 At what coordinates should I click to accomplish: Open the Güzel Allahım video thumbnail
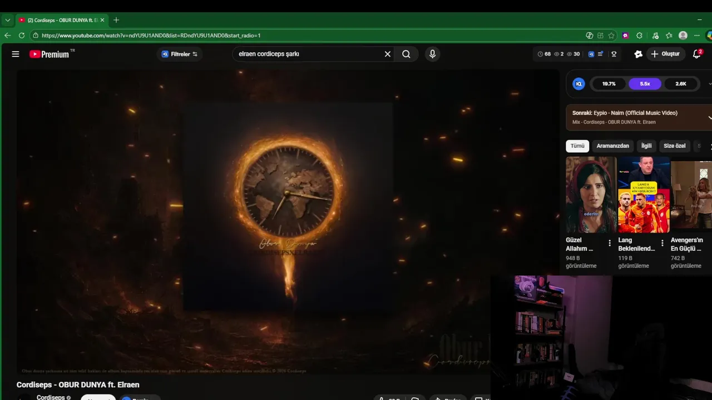pyautogui.click(x=591, y=194)
